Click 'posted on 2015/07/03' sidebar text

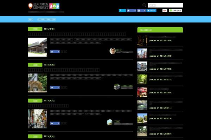click(160, 69)
